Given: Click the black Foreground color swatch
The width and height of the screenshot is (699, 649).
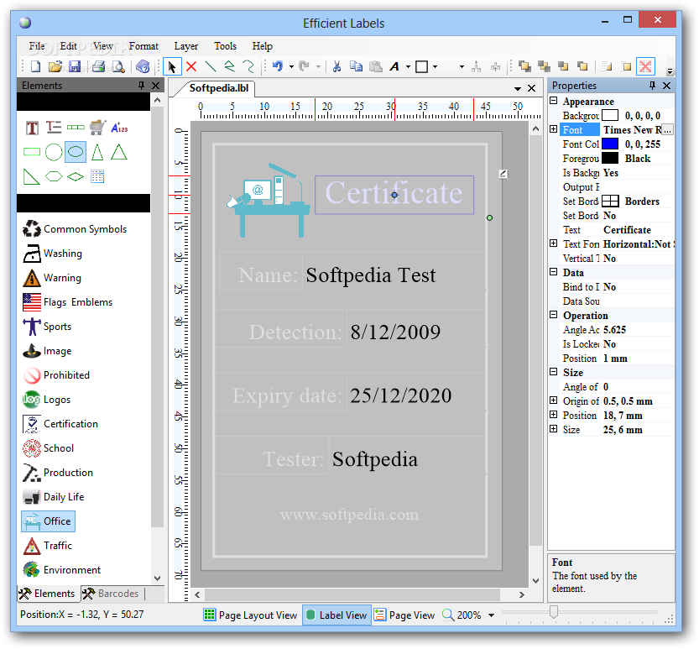Looking at the screenshot, I should click(610, 159).
